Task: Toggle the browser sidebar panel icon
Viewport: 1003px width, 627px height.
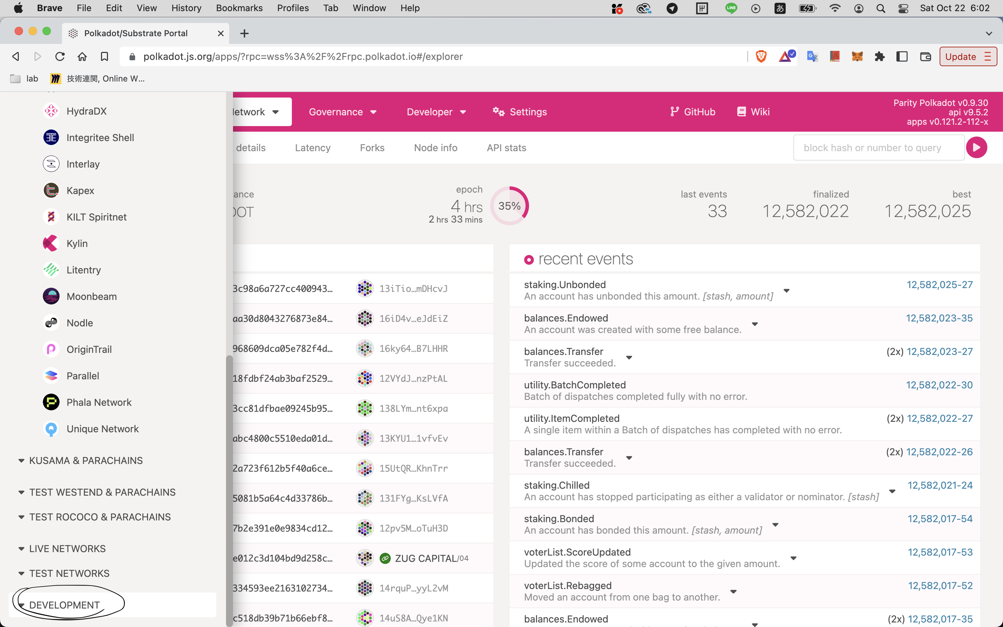Action: 902,56
